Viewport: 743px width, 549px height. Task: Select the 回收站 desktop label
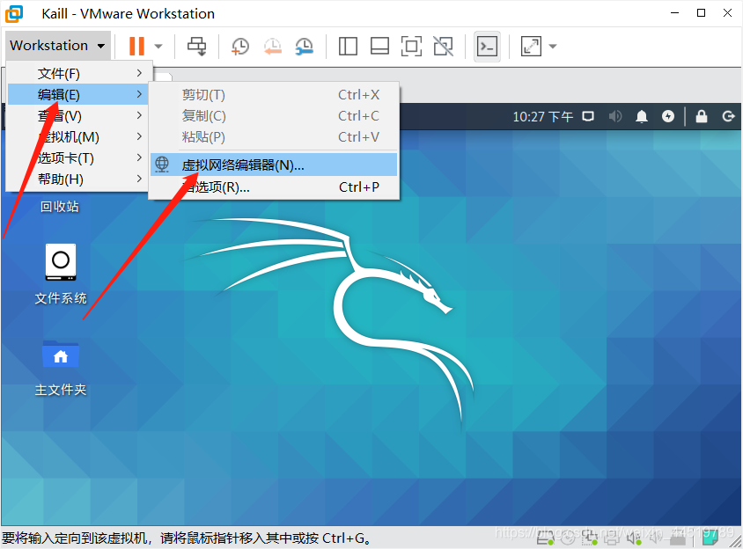click(60, 207)
